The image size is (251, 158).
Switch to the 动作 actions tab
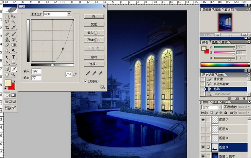pyautogui.click(x=221, y=75)
